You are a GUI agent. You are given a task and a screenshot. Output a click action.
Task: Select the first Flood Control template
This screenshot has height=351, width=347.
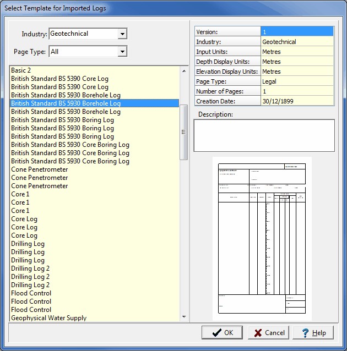click(31, 293)
